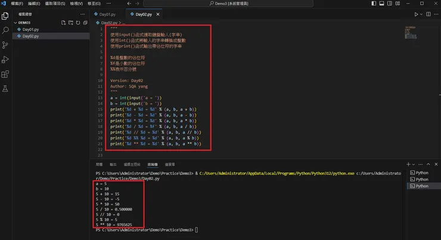Expand the run button dropdown arrow
This screenshot has height=240, width=441.
tap(421, 14)
